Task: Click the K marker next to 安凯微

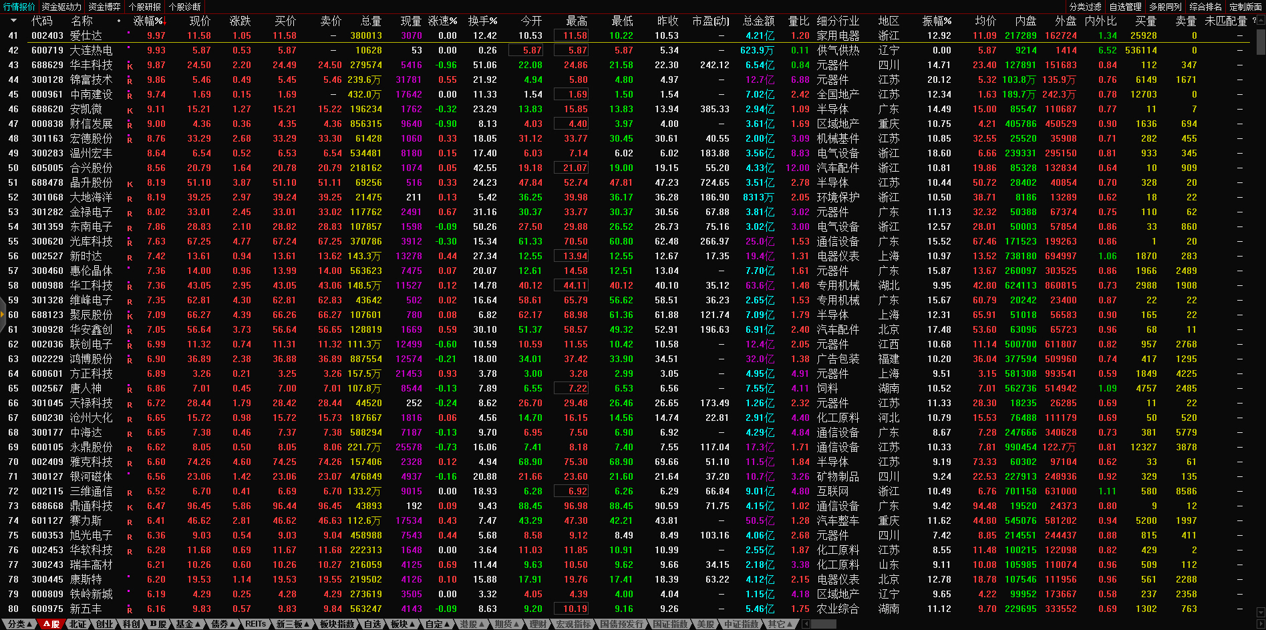Action: click(x=130, y=110)
